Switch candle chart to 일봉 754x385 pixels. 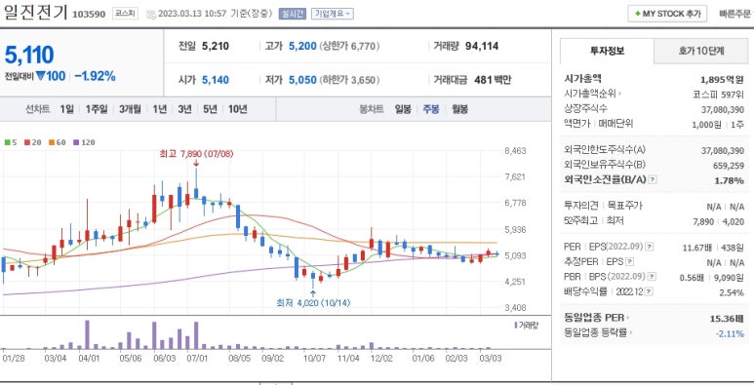[x=403, y=109]
